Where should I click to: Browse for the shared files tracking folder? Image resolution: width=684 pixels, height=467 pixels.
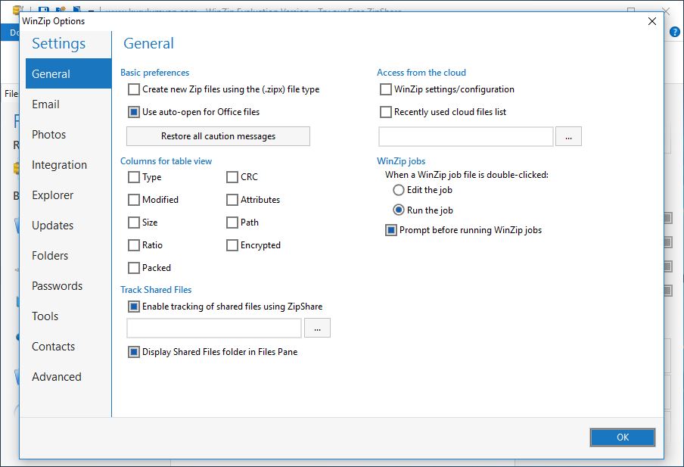(317, 328)
